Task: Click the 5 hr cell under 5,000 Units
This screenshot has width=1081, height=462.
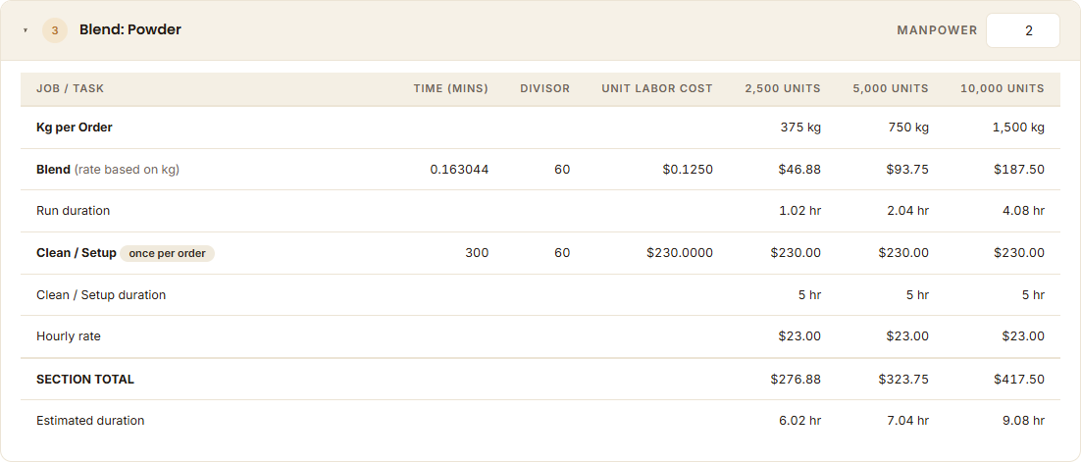Action: click(918, 295)
